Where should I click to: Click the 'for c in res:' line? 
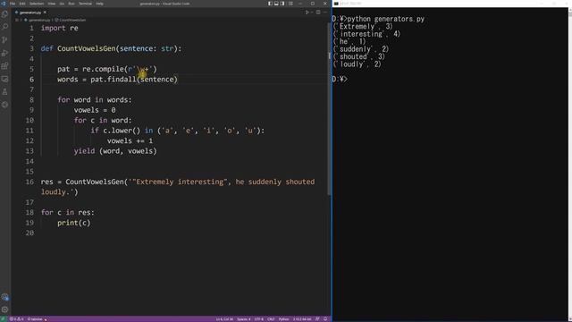tap(68, 213)
